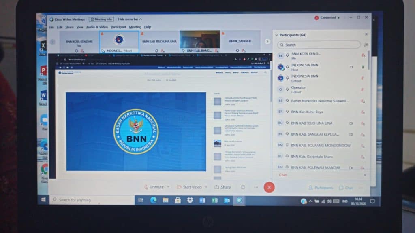Show next video thumbnails with right arrow
The height and width of the screenshot is (233, 415).
267,42
